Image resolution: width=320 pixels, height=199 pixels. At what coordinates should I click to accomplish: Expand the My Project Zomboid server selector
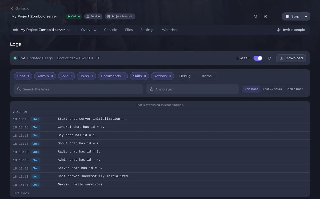tap(42, 30)
